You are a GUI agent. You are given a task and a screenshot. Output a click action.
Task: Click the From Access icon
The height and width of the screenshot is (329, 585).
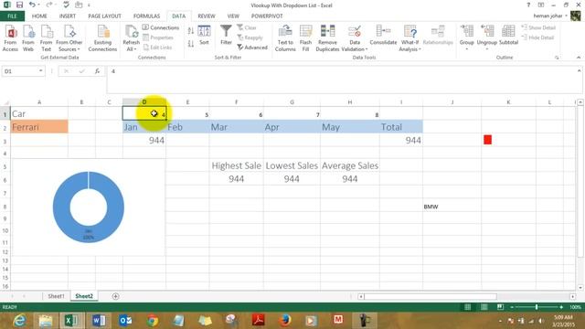10,38
